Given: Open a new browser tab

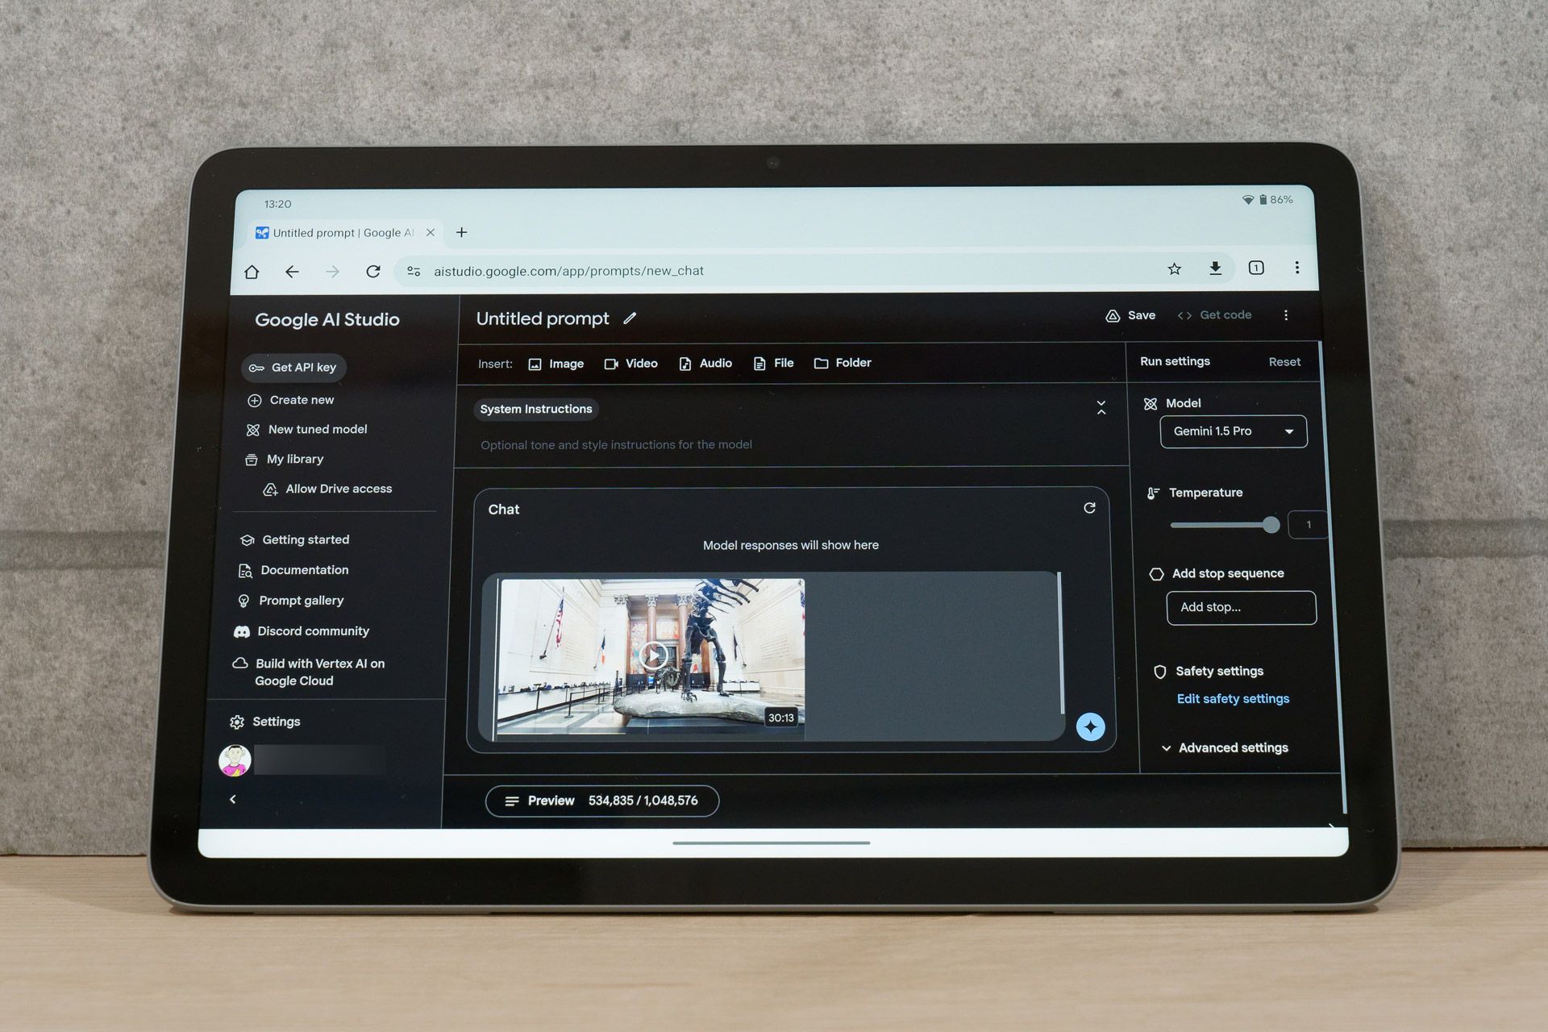Looking at the screenshot, I should coord(462,232).
